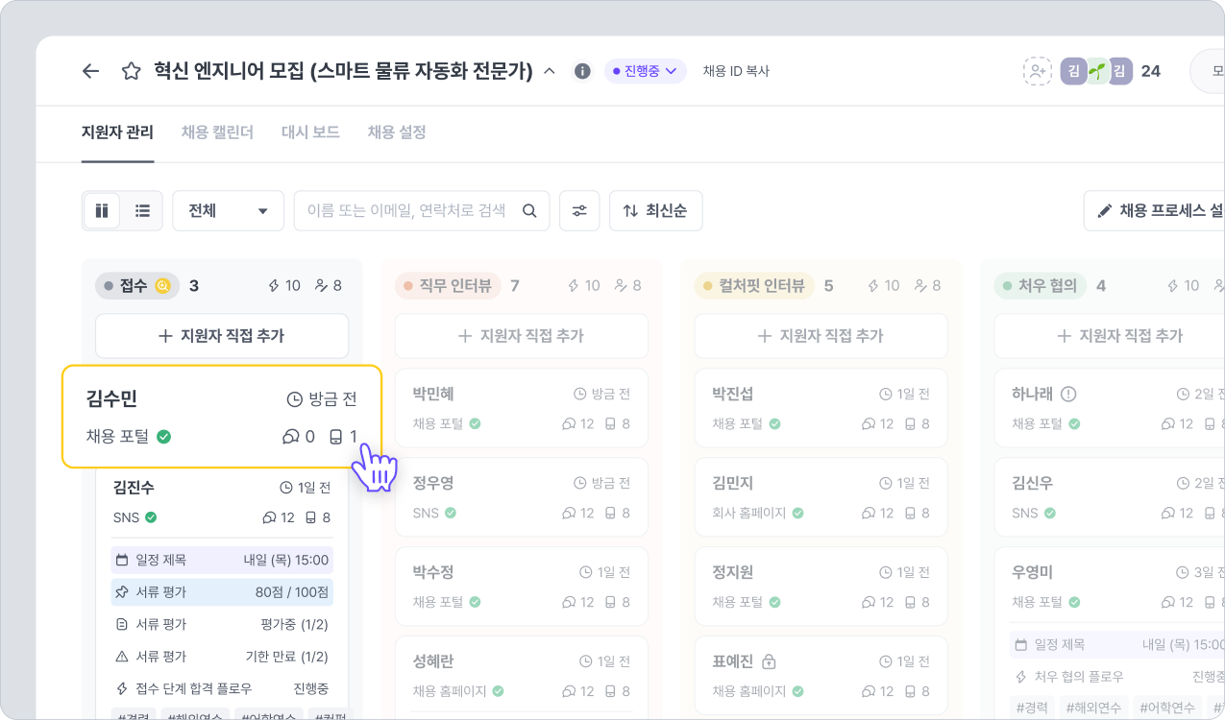Click the member count 24
Image resolution: width=1225 pixels, height=720 pixels.
(1150, 71)
